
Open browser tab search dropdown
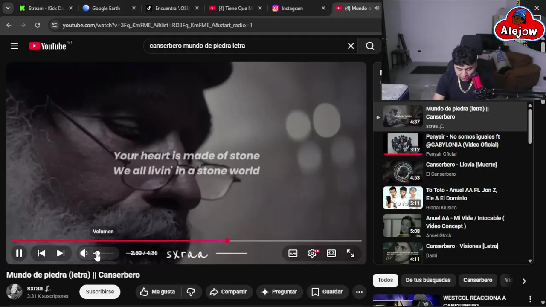tap(8, 8)
